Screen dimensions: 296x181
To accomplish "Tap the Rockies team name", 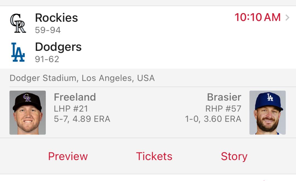I will click(56, 18).
